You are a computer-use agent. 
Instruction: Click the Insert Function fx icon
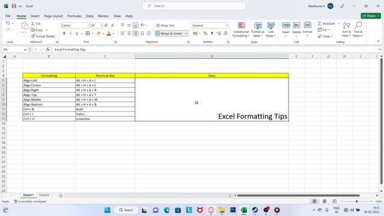point(47,49)
